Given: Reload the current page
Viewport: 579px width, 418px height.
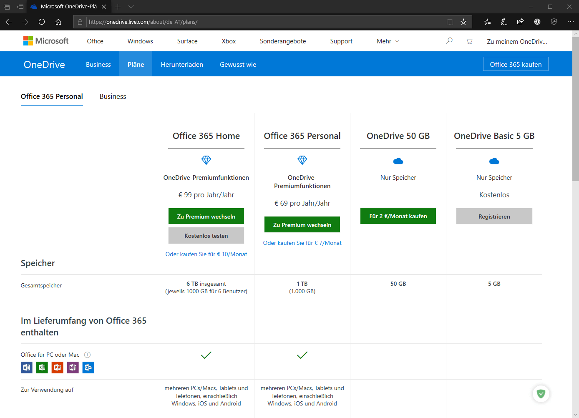Looking at the screenshot, I should point(42,22).
